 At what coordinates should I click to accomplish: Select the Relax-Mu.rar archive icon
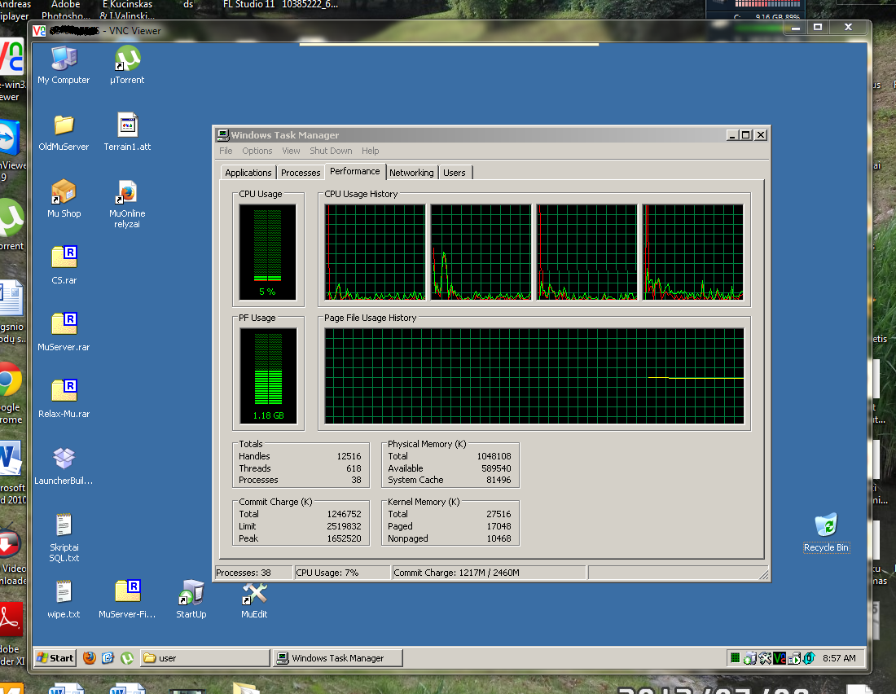[64, 399]
